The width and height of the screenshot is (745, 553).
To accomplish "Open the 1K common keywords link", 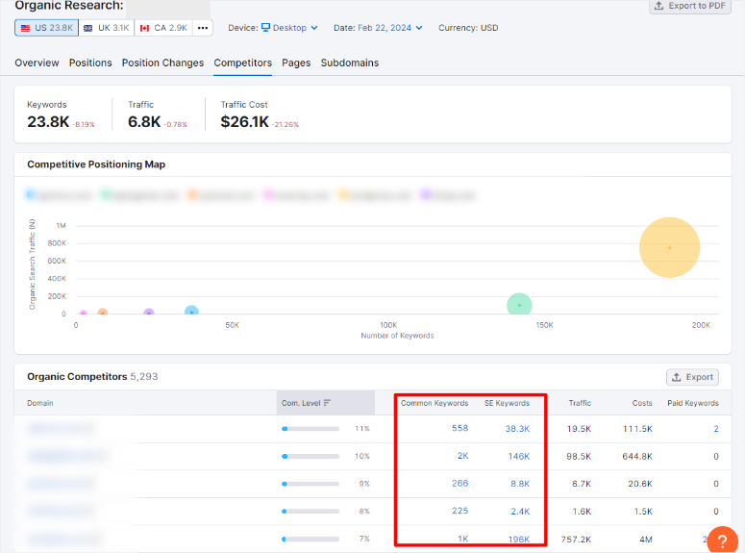I will (x=462, y=539).
